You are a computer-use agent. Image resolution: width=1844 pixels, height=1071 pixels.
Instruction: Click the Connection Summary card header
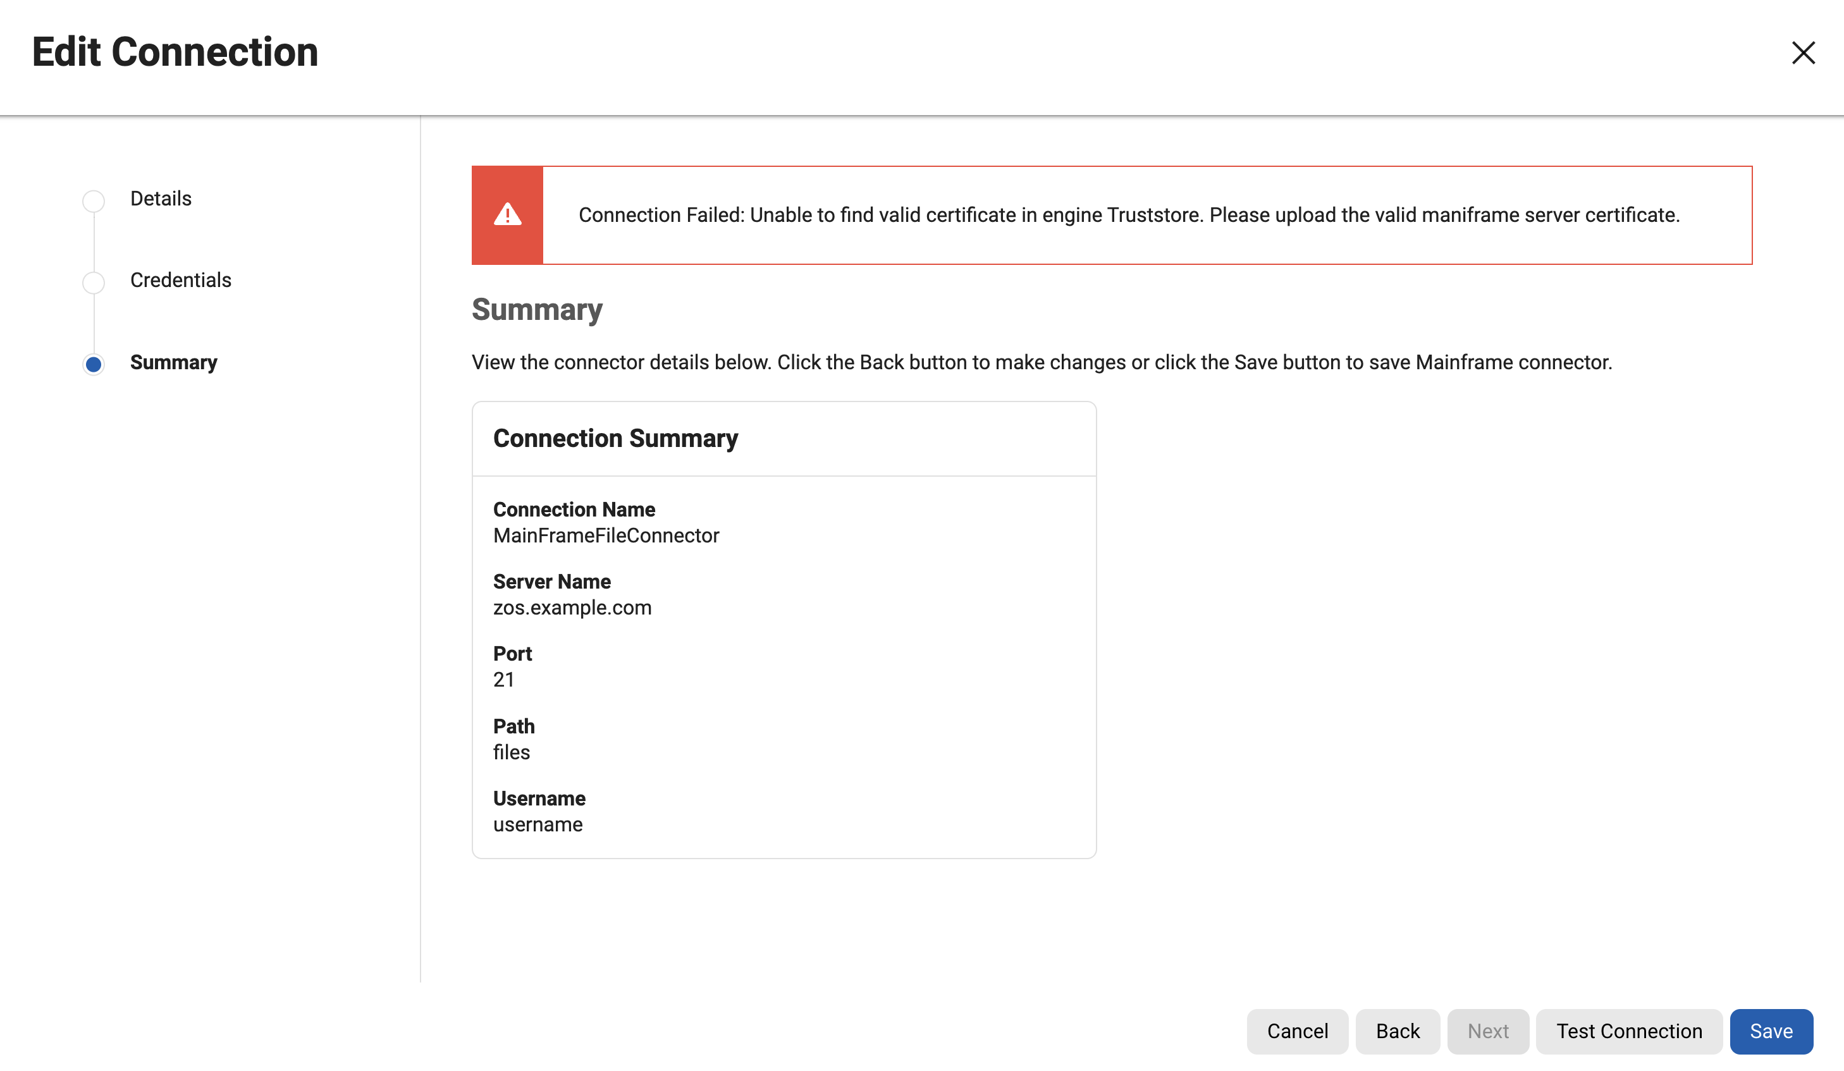pos(615,438)
